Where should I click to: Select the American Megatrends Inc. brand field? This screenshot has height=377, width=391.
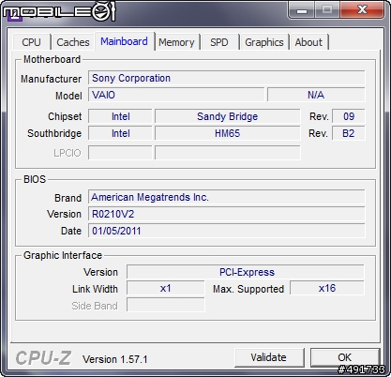(227, 197)
